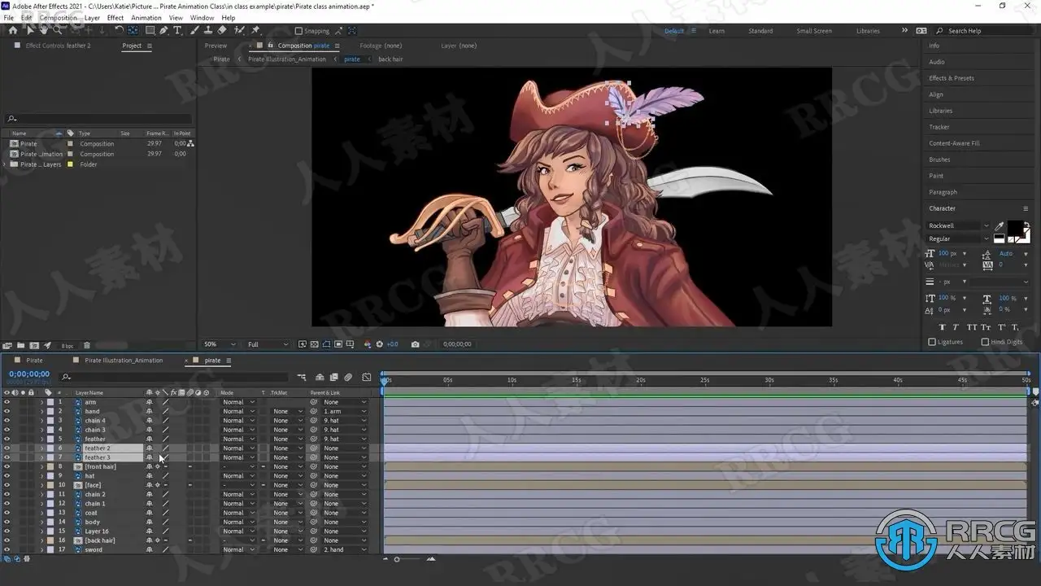The image size is (1041, 586).
Task: Click the Home icon in the toolbar
Action: [12, 30]
